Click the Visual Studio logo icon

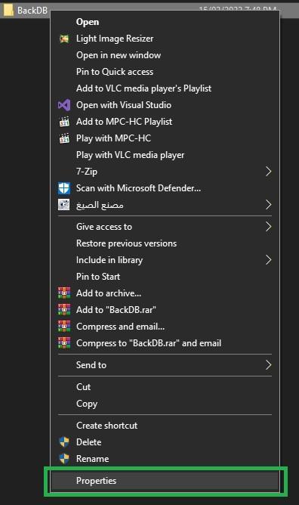point(64,105)
